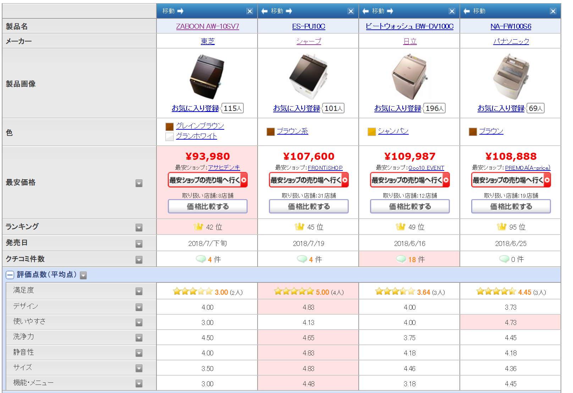Open sort dropdown for 静音性 row

(139, 353)
